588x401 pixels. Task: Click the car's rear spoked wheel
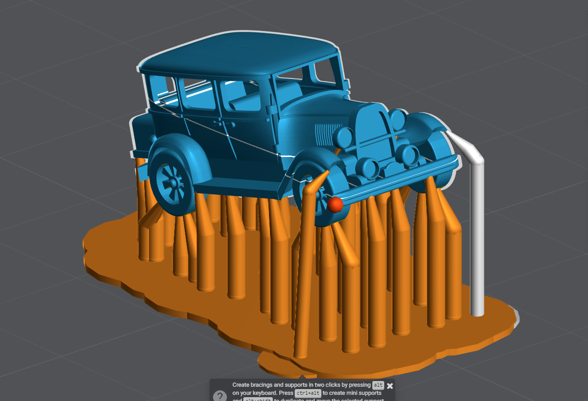[x=172, y=182]
